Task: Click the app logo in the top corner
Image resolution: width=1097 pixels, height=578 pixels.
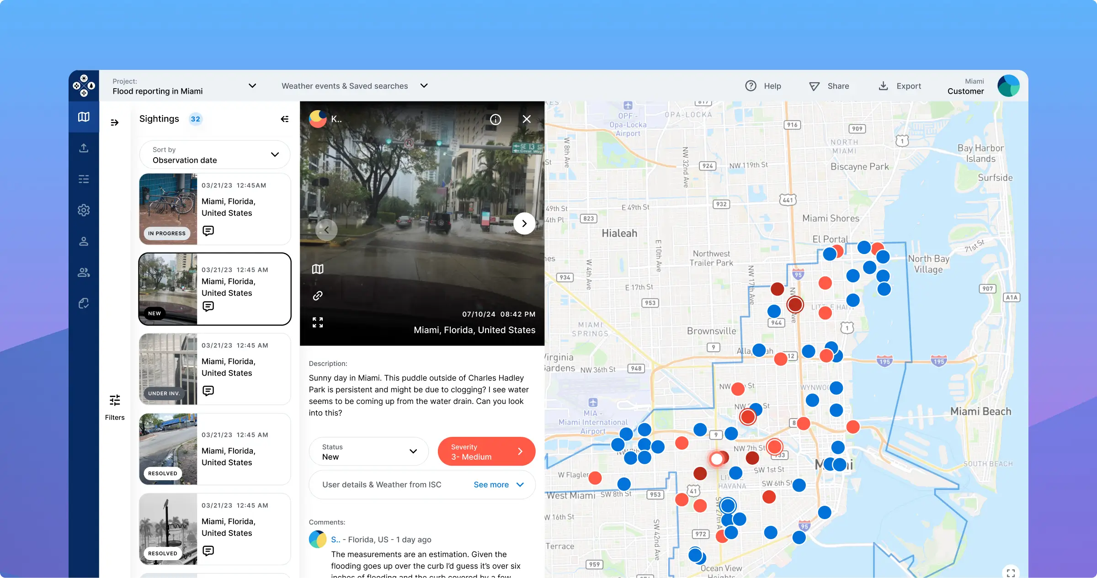Action: (x=84, y=85)
